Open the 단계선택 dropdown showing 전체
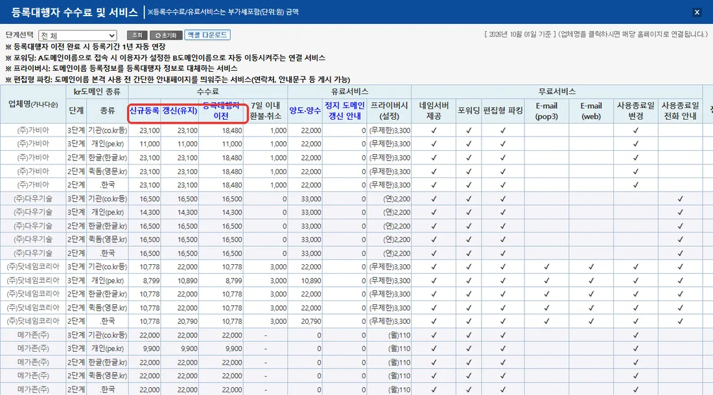713x395 pixels. coord(78,36)
